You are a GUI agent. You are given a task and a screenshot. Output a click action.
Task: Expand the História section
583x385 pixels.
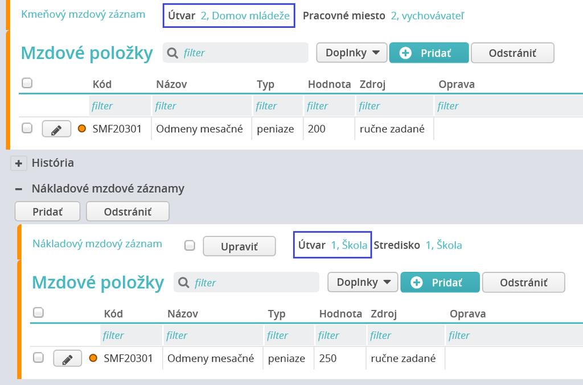pos(19,163)
